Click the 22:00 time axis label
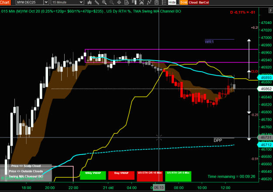Image resolution: width=273 pixels, height=192 pixels. [x=73, y=188]
